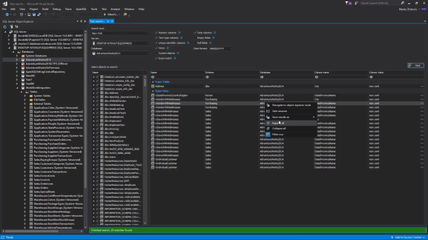Click the filter icon under Database column
Viewport: 428px width, 240px height.
click(x=262, y=77)
